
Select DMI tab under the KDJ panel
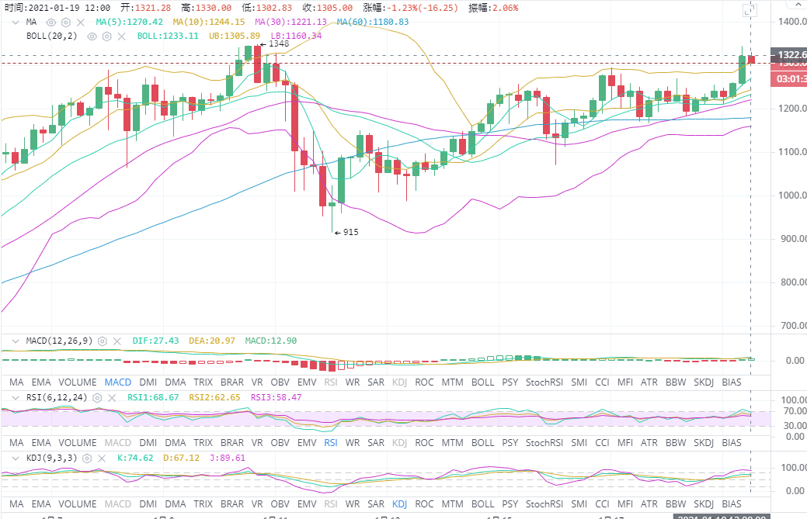pyautogui.click(x=148, y=504)
